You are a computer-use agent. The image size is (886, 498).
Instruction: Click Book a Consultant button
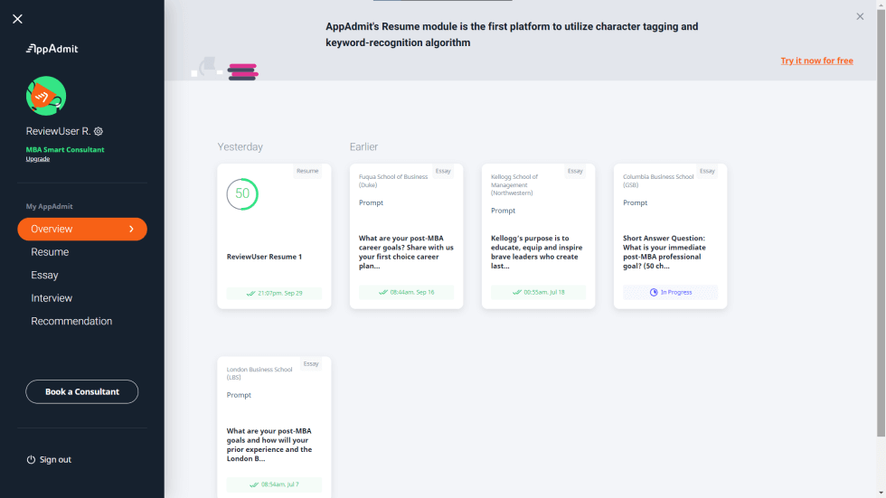(x=82, y=392)
